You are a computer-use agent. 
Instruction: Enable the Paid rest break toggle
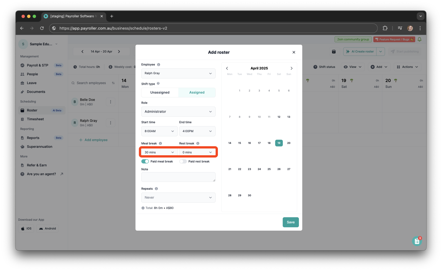(183, 161)
